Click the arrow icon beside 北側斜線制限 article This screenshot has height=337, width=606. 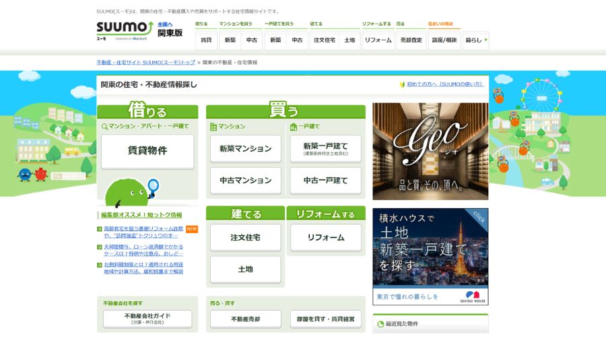click(100, 265)
